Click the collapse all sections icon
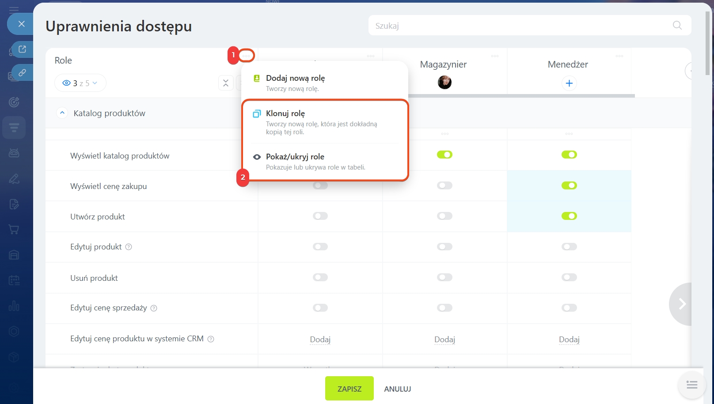714x404 pixels. pos(226,83)
